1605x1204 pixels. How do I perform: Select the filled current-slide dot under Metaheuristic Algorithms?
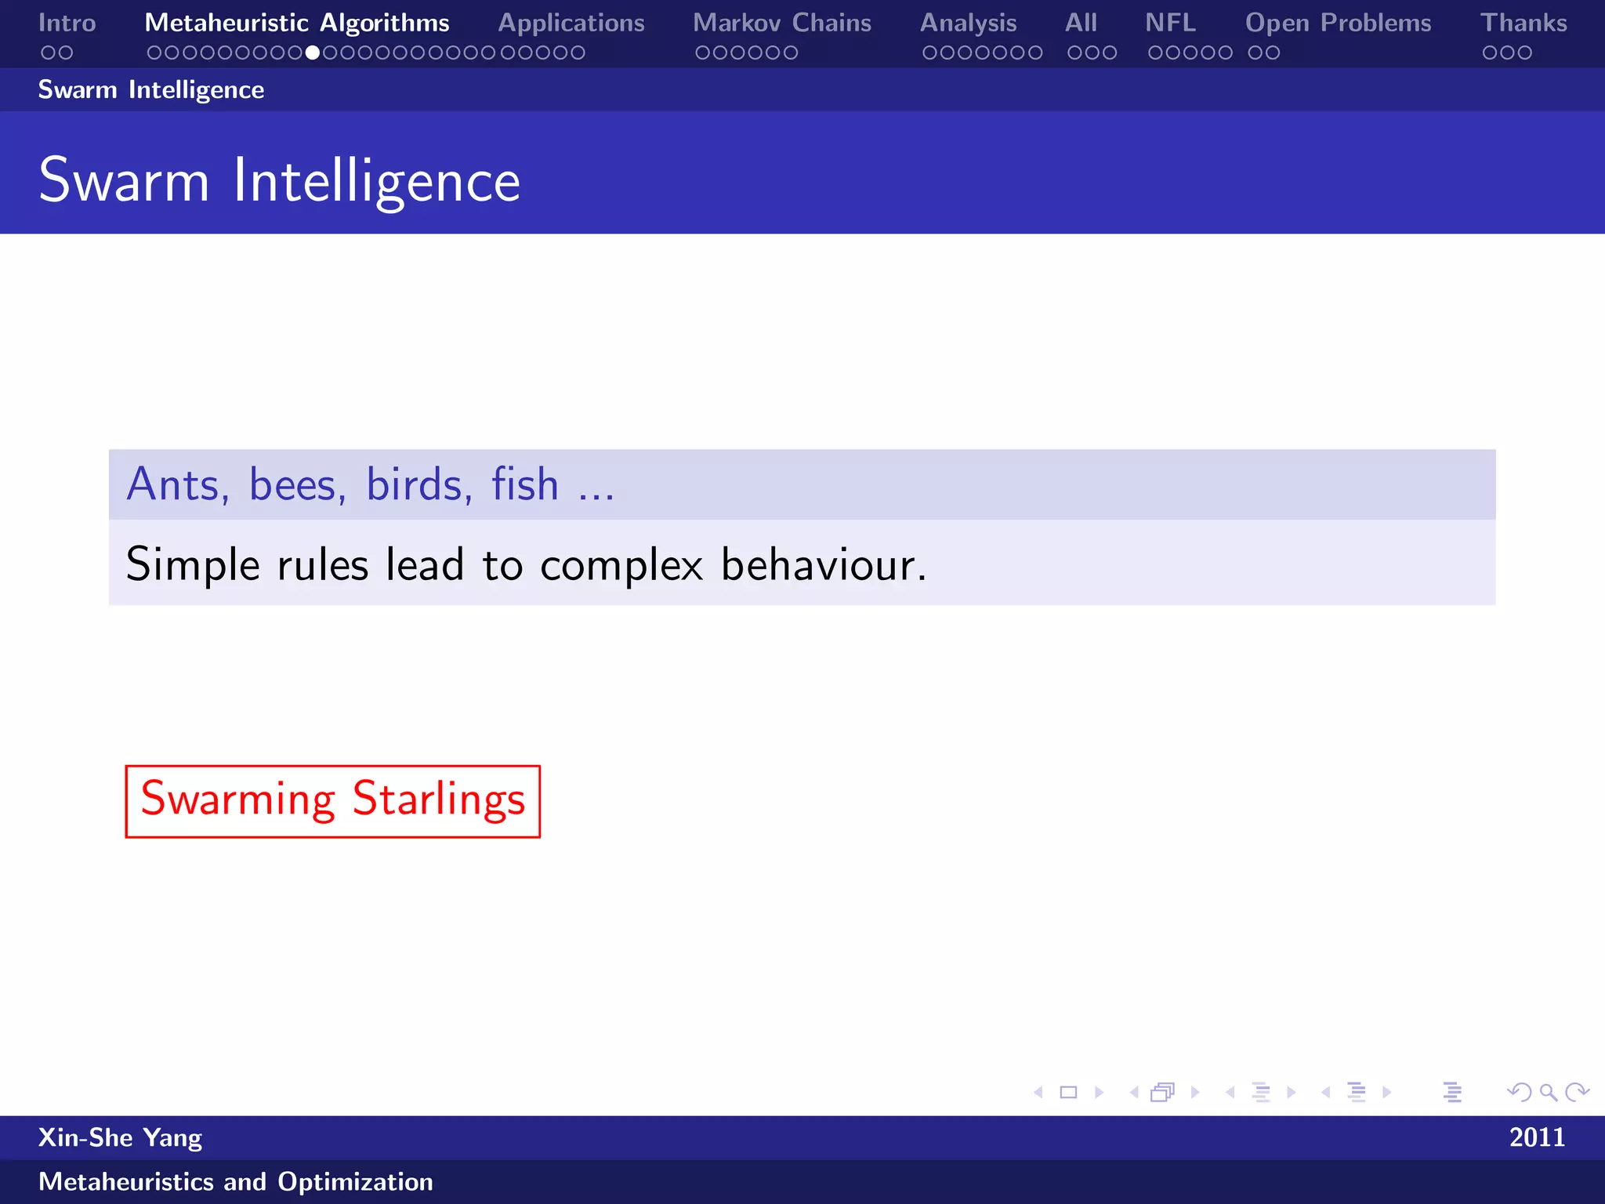[x=313, y=53]
